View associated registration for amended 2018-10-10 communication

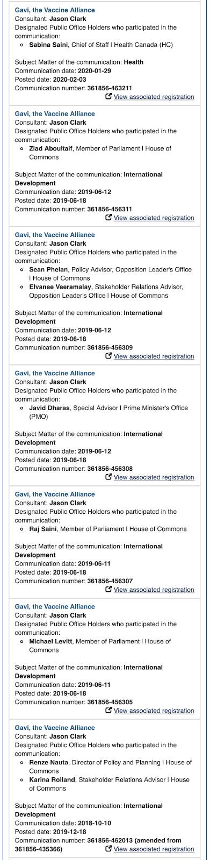(154, 849)
